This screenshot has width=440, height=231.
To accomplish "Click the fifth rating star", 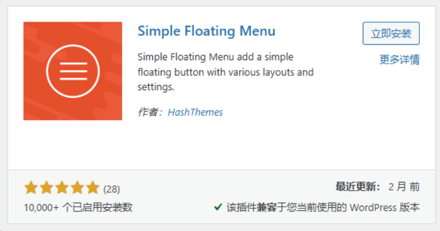I will pos(93,188).
